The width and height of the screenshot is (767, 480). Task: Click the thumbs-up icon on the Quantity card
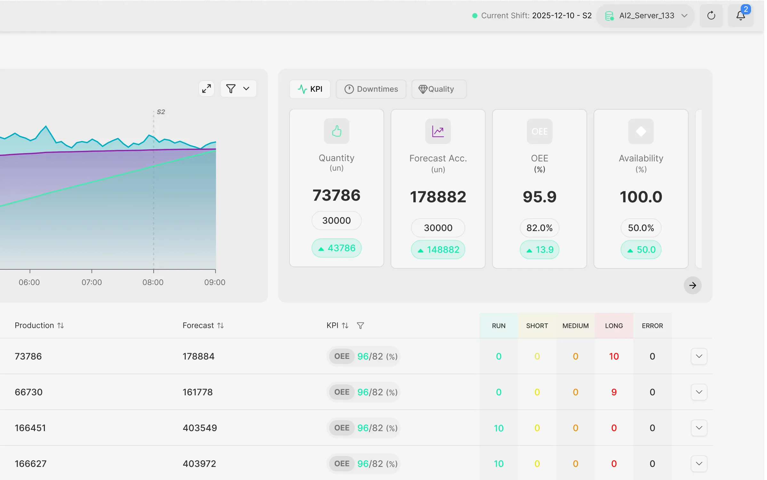pos(336,131)
